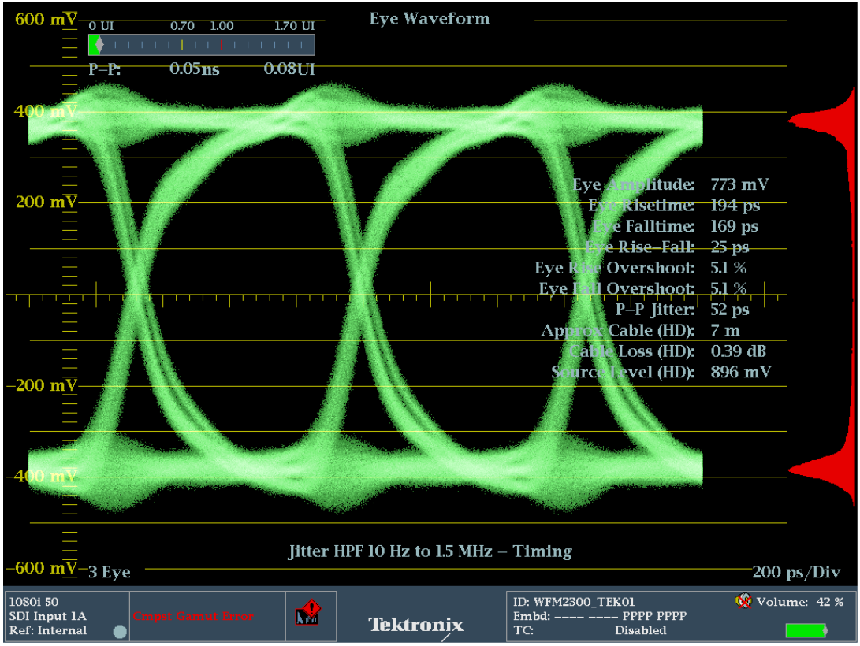The image size is (860, 646).
Task: Click the Tektronix logo
Action: click(x=415, y=625)
